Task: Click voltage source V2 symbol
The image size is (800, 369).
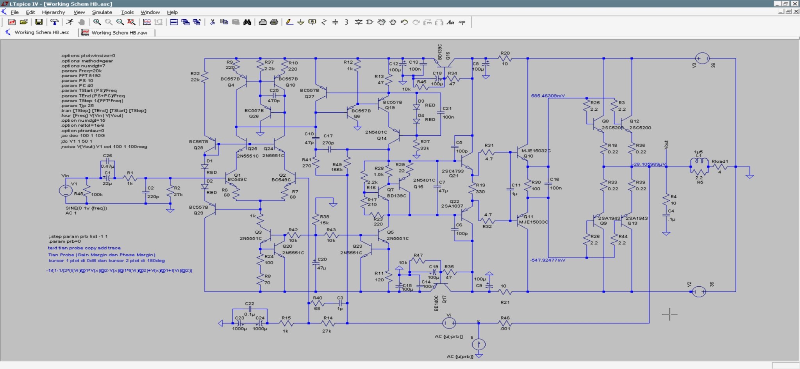Action: 699,291
